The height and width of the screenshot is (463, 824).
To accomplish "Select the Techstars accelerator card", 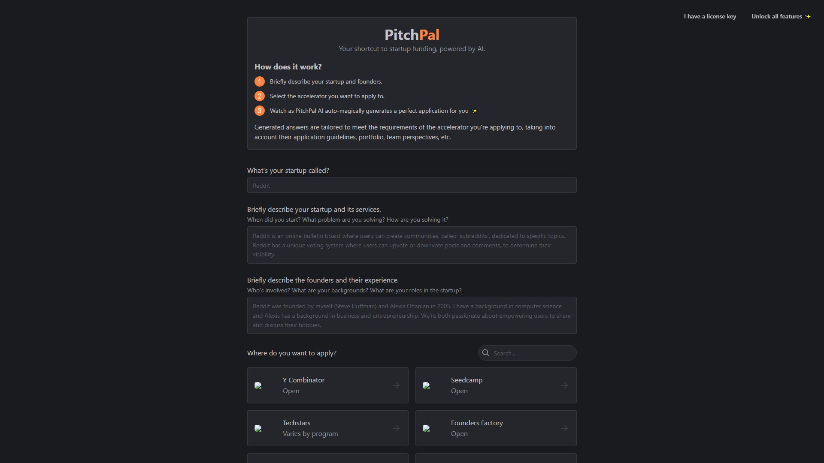I will coord(327,428).
